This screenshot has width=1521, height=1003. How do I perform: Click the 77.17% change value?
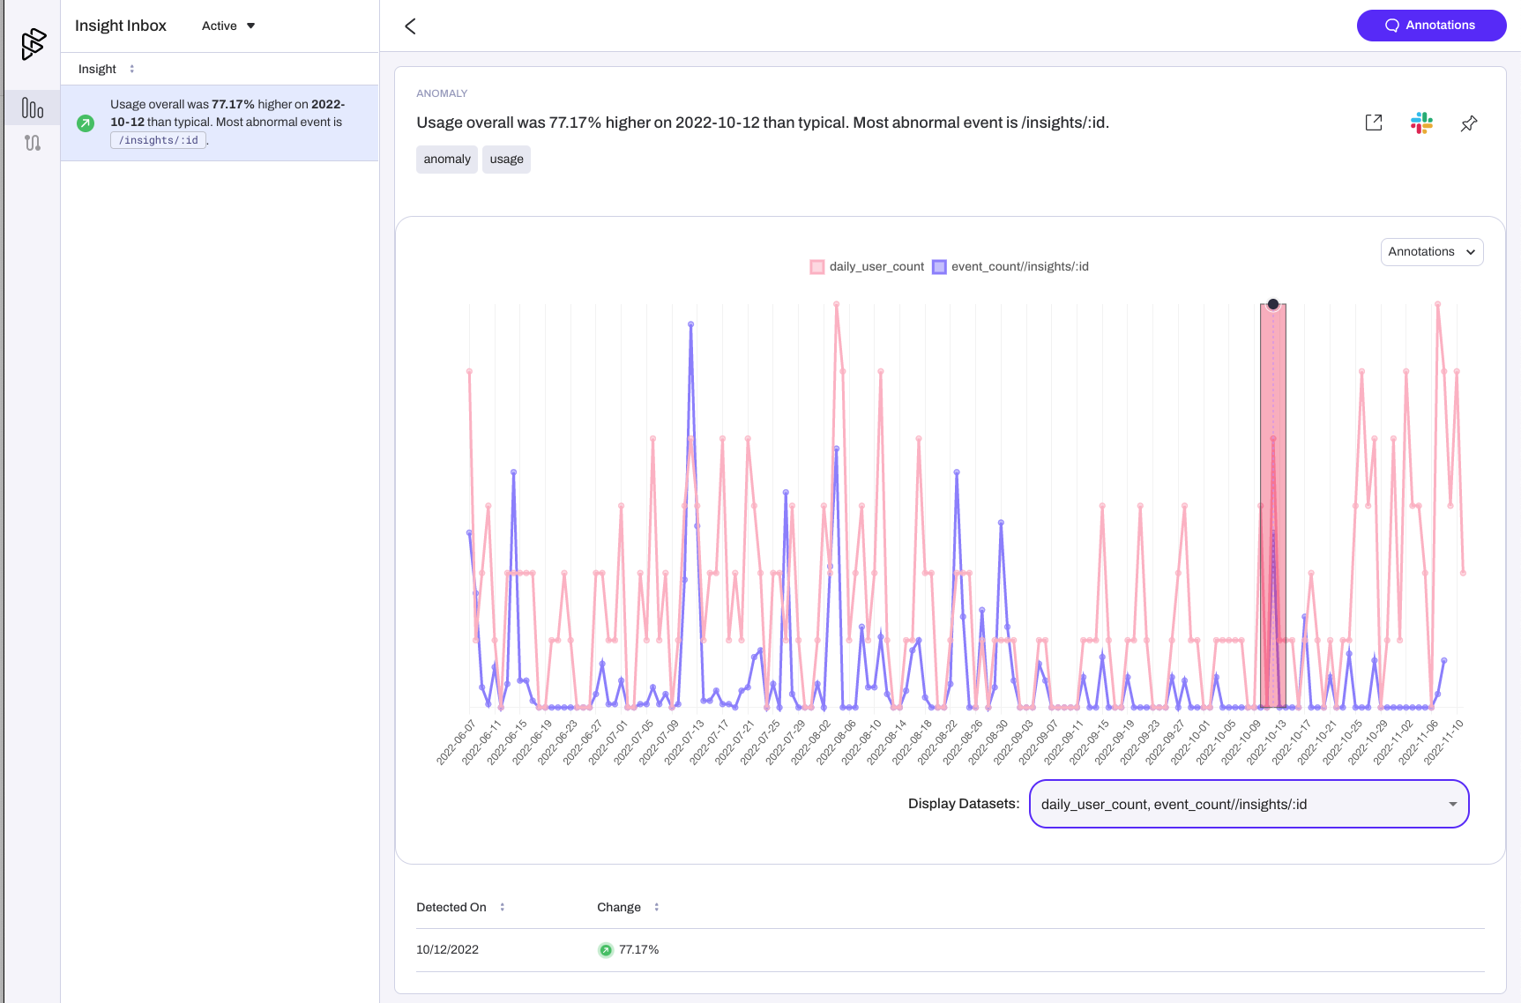(639, 950)
